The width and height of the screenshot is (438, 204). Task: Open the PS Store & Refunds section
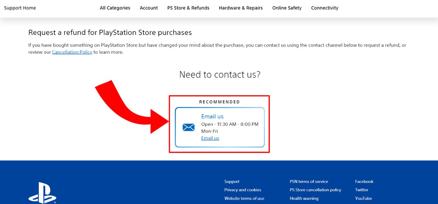click(188, 8)
